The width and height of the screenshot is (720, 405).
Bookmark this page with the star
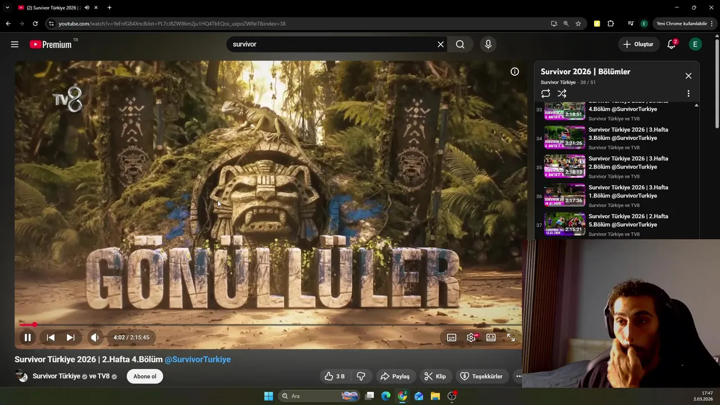pos(578,24)
